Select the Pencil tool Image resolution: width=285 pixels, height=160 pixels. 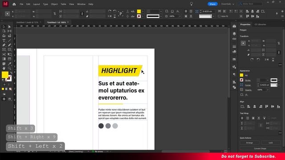coord(9,45)
